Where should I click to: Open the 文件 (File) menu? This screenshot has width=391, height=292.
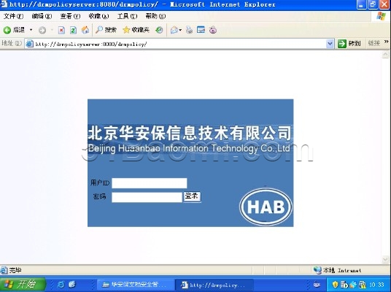pyautogui.click(x=13, y=16)
